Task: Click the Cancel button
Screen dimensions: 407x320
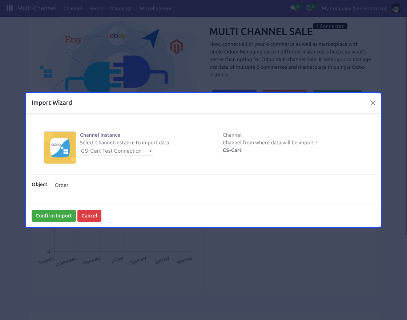Action: 89,216
